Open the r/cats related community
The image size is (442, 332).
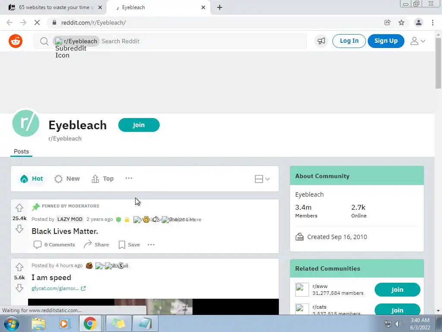click(319, 307)
